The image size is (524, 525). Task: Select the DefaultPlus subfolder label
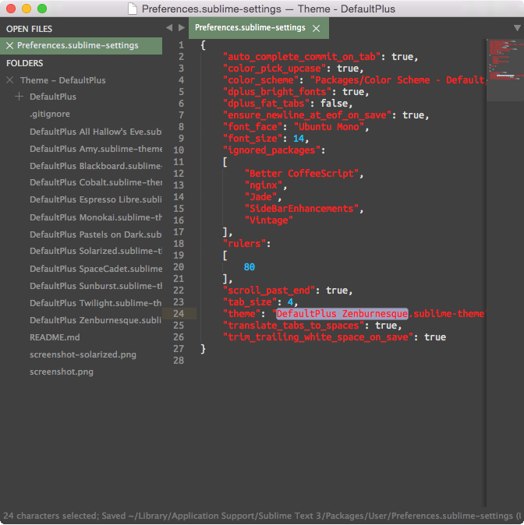pos(53,97)
